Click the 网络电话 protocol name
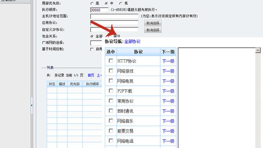Image resolution: width=263 pixels, height=148 pixels. click(x=125, y=141)
